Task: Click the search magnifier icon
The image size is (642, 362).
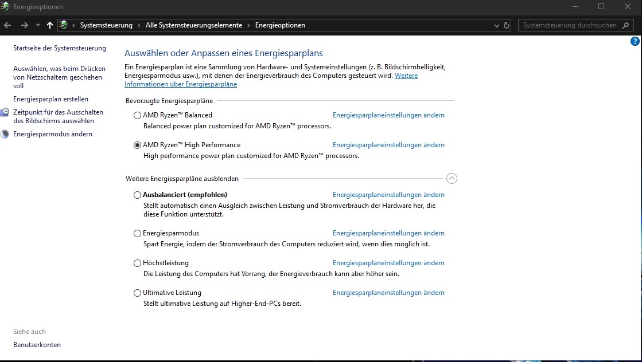Action: point(625,25)
